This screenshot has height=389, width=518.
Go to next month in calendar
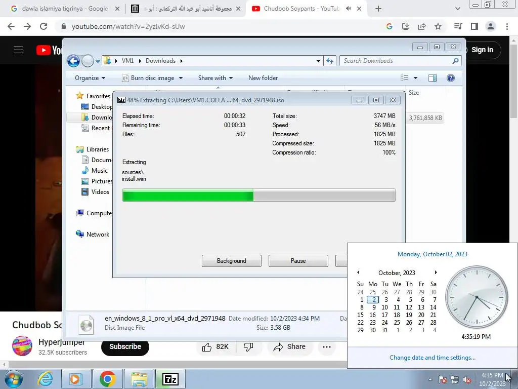(x=436, y=272)
